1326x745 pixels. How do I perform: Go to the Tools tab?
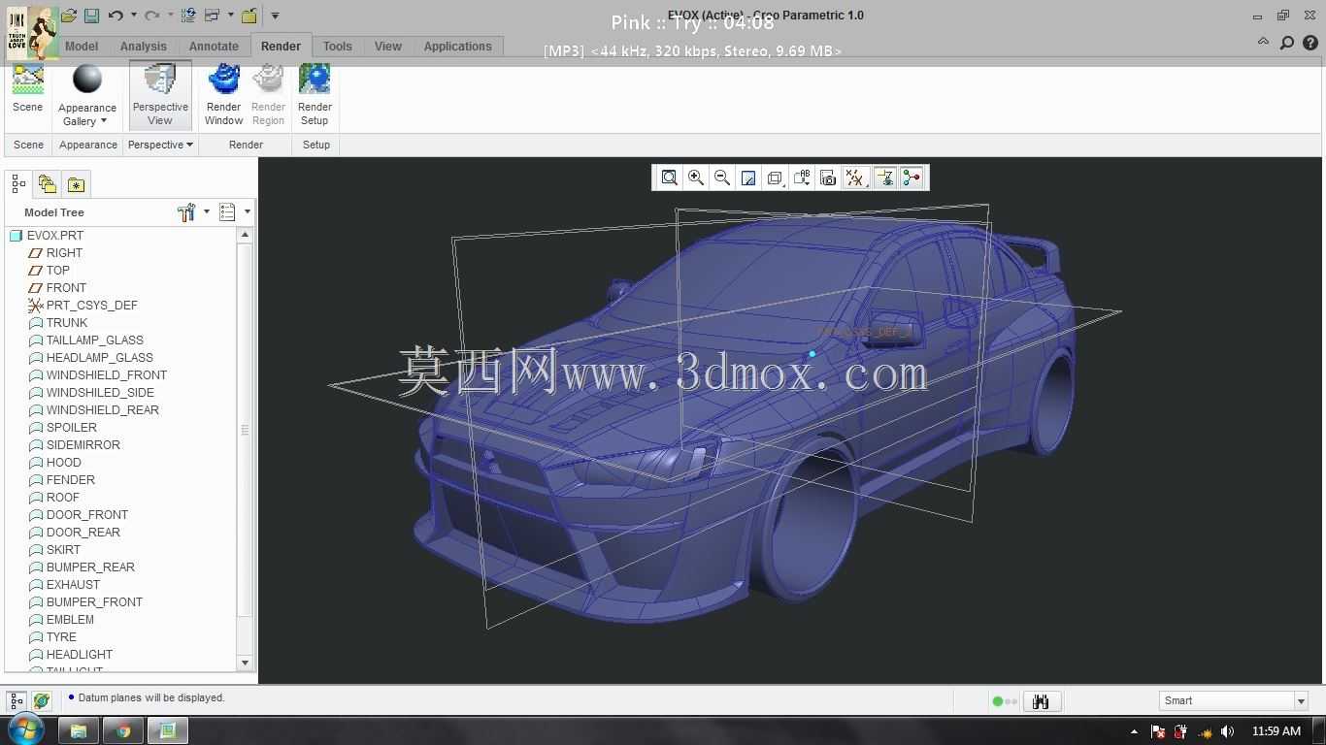click(x=338, y=47)
